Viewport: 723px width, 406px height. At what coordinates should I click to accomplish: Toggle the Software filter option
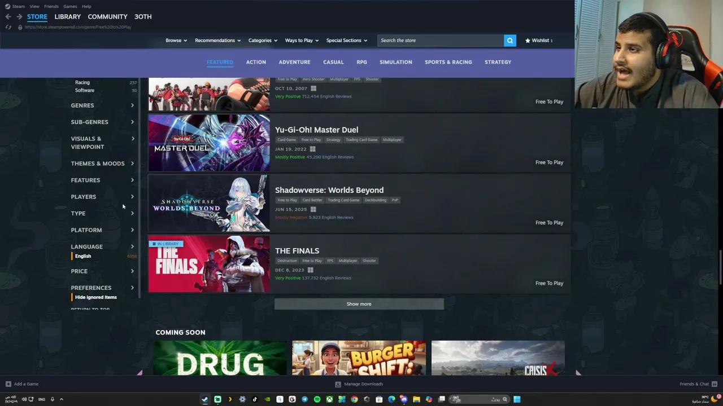[85, 90]
